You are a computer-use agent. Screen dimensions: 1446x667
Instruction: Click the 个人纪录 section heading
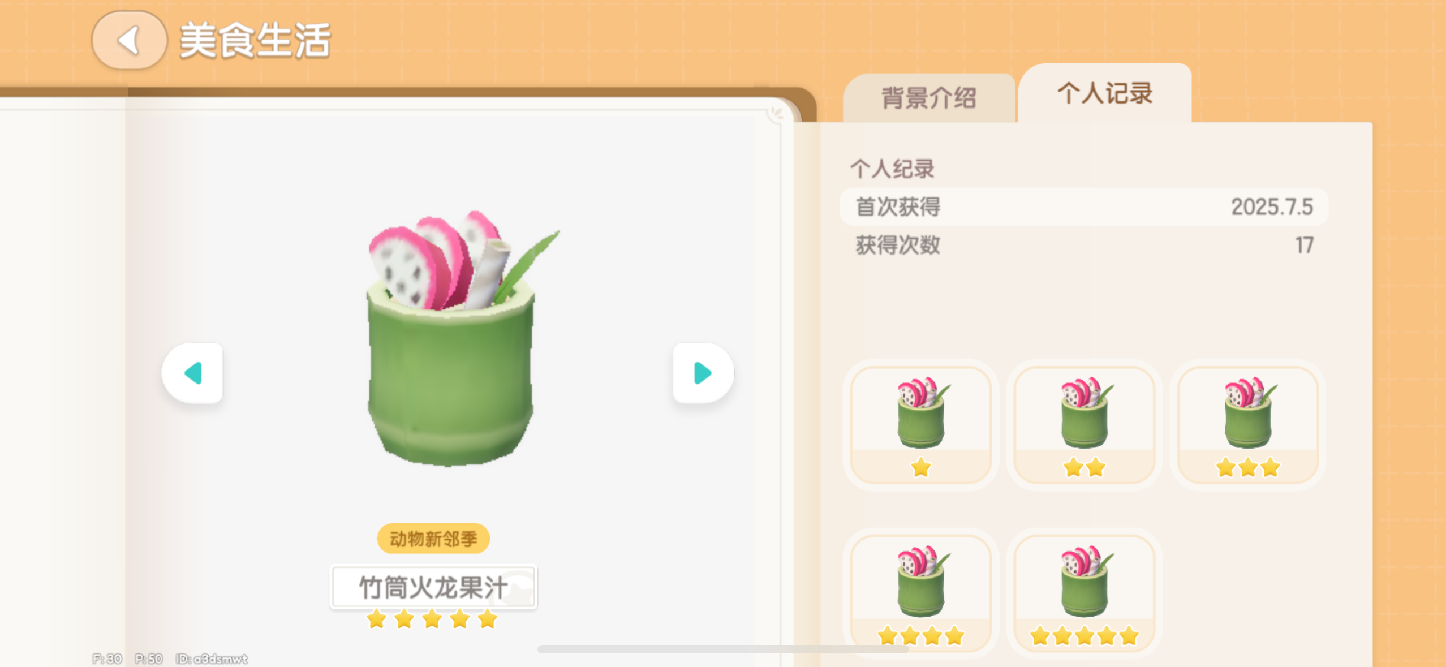click(893, 169)
